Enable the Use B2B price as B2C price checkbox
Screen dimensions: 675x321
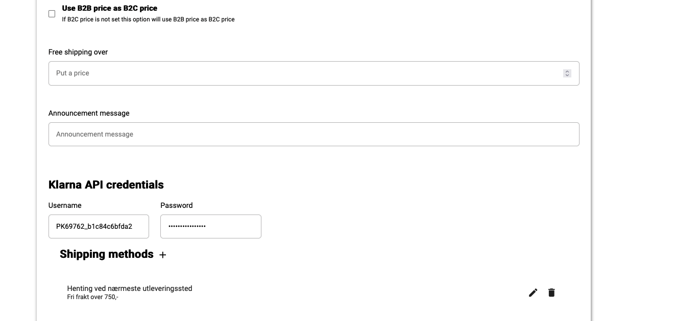click(52, 14)
